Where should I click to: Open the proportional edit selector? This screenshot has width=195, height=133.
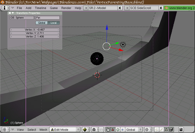148,130
